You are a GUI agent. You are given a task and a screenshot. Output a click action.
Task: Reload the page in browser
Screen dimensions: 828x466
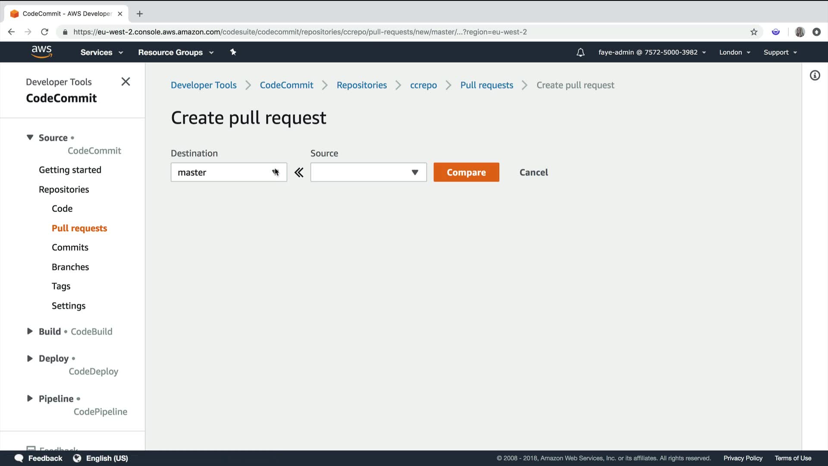44,32
